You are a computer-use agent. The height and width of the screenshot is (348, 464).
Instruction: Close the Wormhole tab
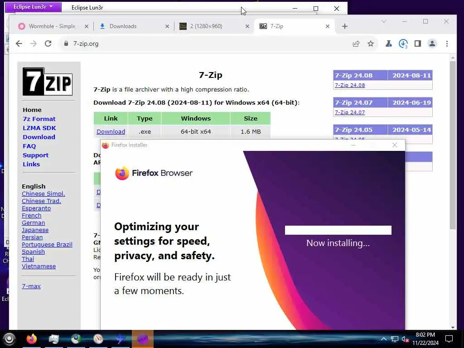[87, 26]
